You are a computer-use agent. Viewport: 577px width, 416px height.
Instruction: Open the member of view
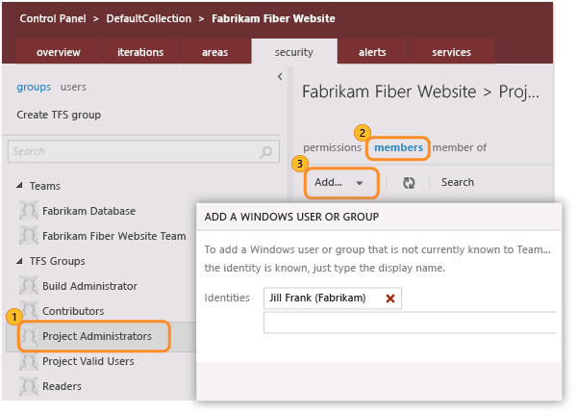(x=460, y=147)
